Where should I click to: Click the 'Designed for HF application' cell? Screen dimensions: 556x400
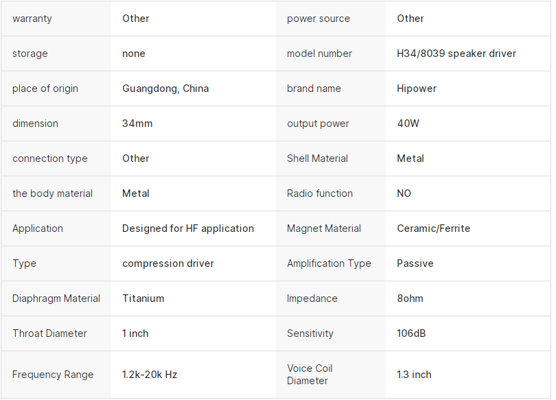pos(188,228)
